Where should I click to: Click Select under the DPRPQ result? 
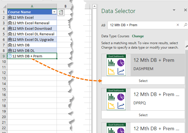[x=143, y=115]
